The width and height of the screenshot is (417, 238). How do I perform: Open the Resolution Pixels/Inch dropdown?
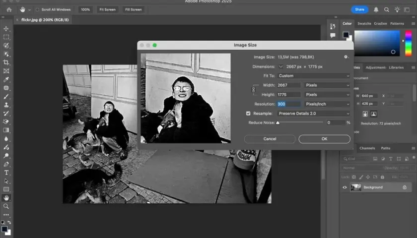tap(327, 104)
